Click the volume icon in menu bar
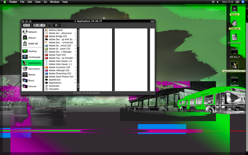The image size is (248, 155). click(218, 2)
